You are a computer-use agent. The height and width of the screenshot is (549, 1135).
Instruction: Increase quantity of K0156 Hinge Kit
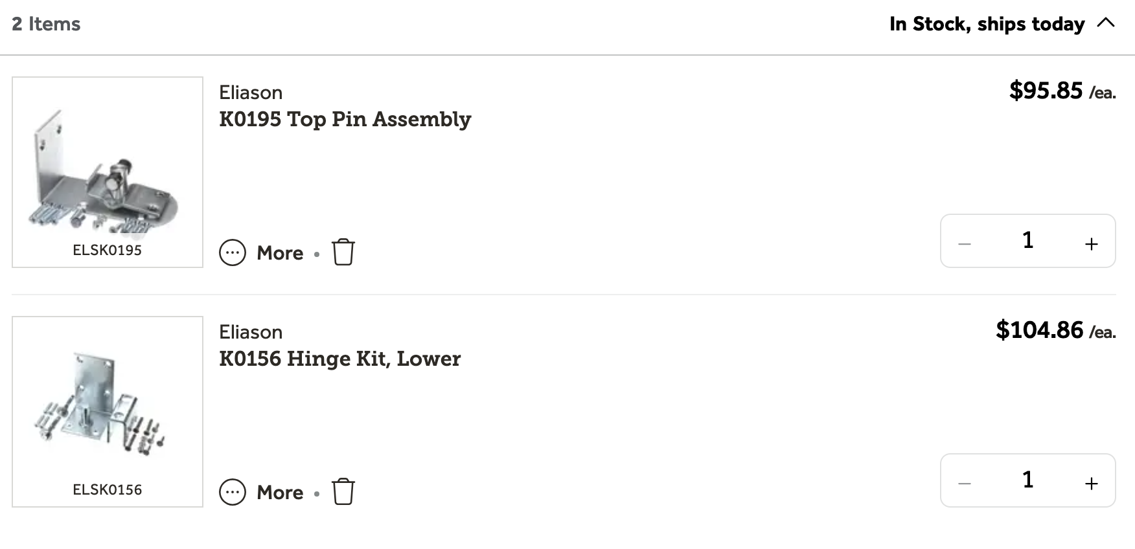tap(1092, 483)
